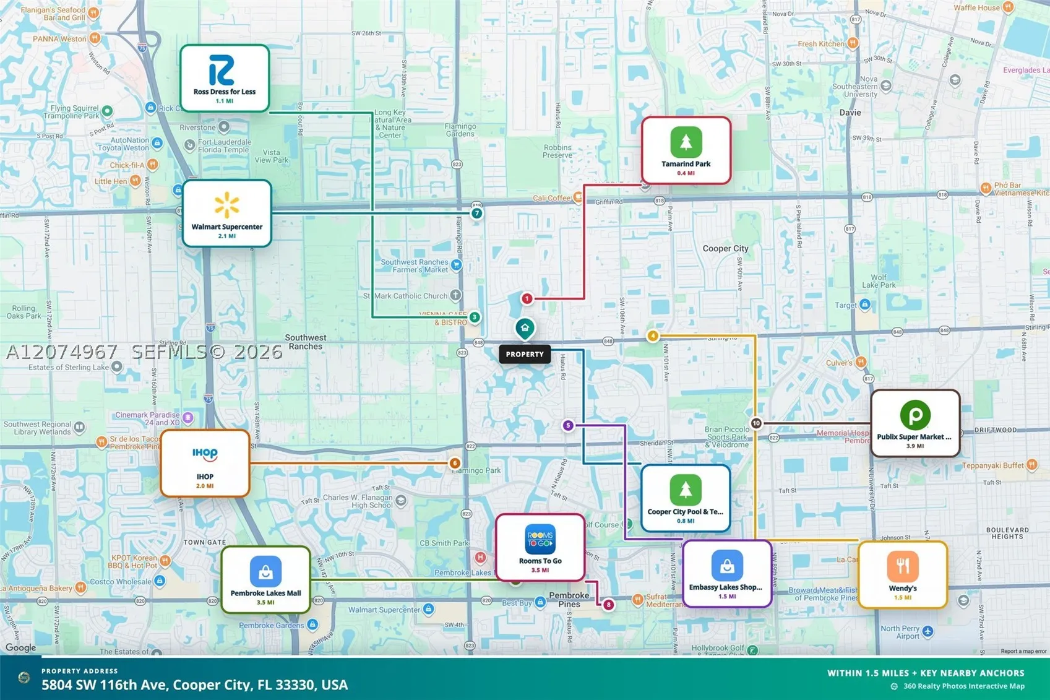Viewport: 1050px width, 700px height.
Task: Select the Flying Squirrel Trampoline Park pin
Action: 107,111
